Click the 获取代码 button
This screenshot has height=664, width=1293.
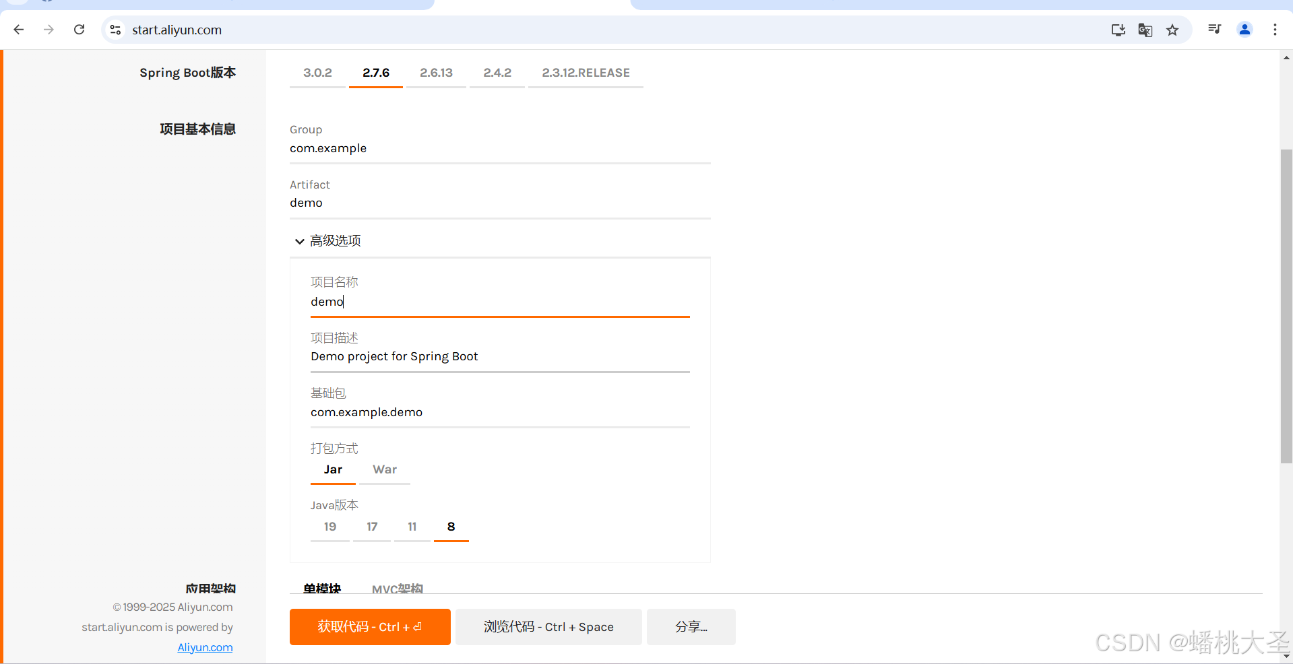coord(370,627)
